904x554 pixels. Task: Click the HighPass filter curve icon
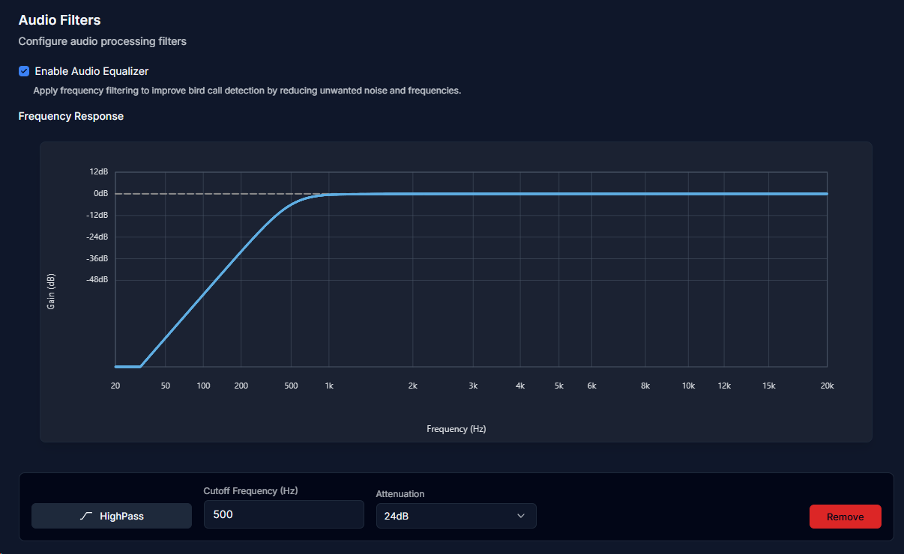pyautogui.click(x=86, y=517)
